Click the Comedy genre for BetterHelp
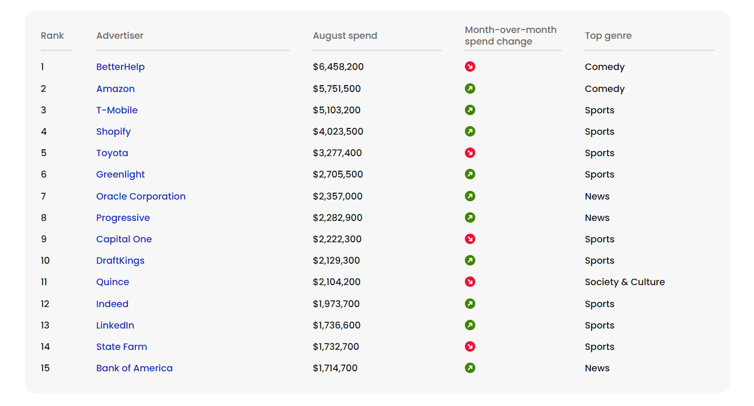This screenshot has height=406, width=754. (605, 67)
